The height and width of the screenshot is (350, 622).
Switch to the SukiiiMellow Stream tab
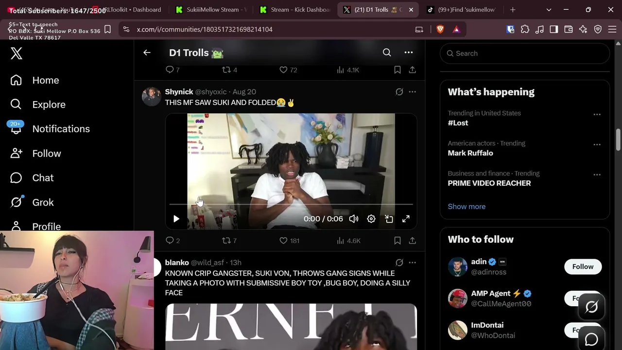click(211, 10)
